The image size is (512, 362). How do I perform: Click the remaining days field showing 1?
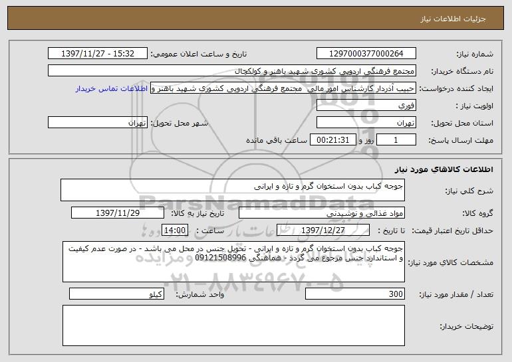(x=396, y=140)
